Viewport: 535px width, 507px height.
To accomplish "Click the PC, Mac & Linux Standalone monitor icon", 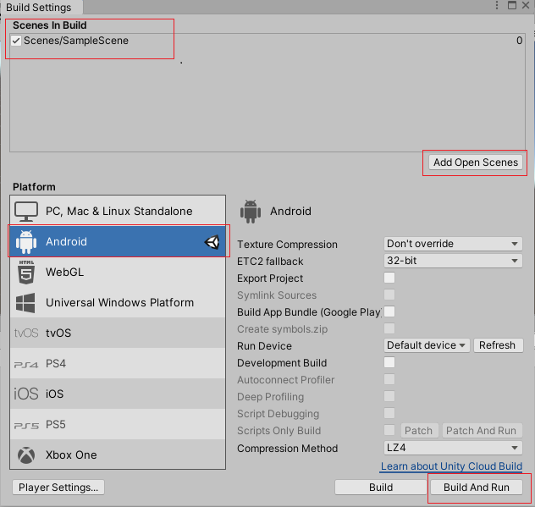I will tap(26, 212).
